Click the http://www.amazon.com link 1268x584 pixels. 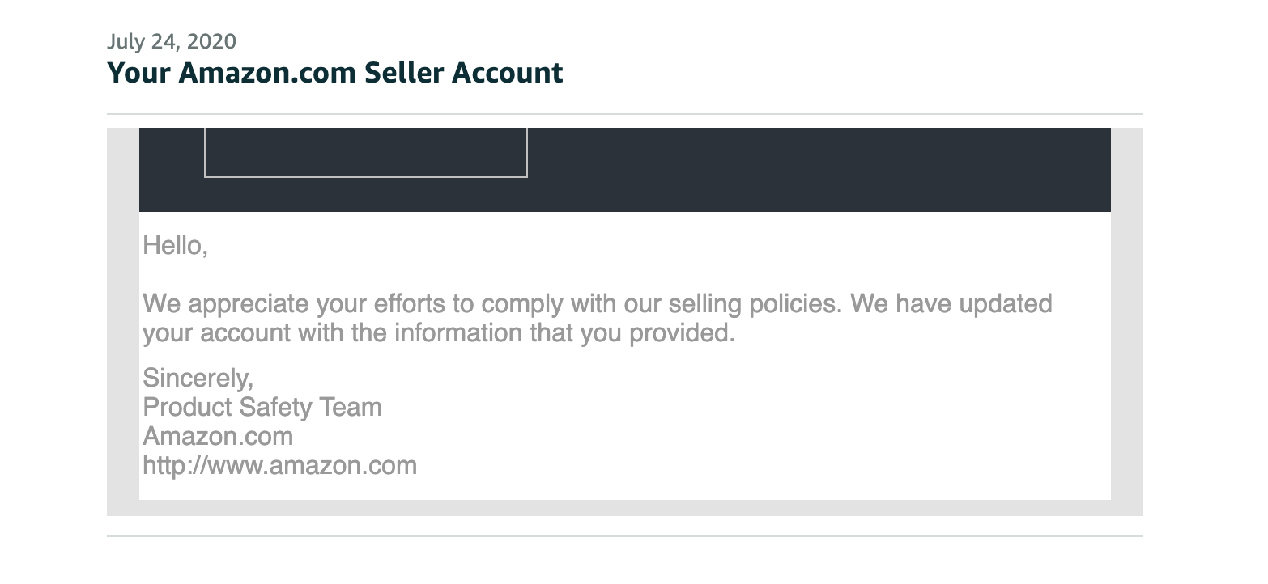(279, 466)
